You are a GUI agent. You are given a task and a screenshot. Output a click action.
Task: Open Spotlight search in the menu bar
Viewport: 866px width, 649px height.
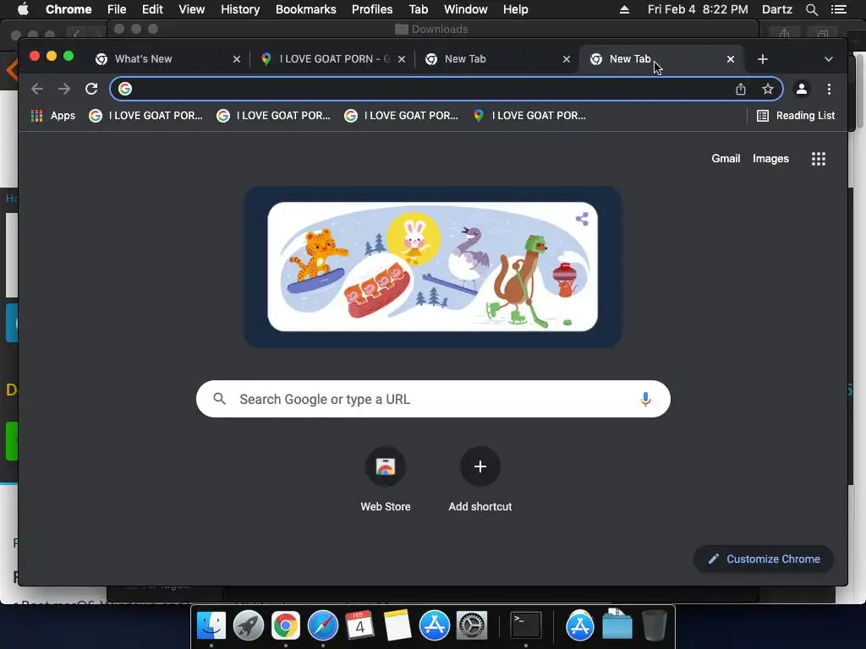click(x=811, y=9)
